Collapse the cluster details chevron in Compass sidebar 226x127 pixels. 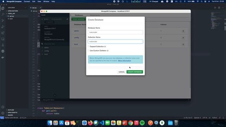click(x=42, y=19)
